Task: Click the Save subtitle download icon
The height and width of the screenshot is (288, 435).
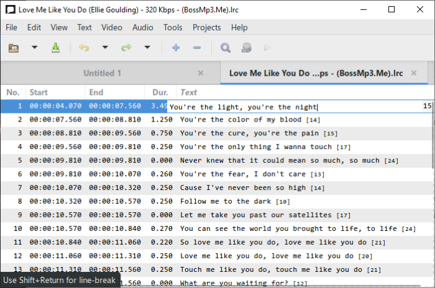Action: click(55, 48)
